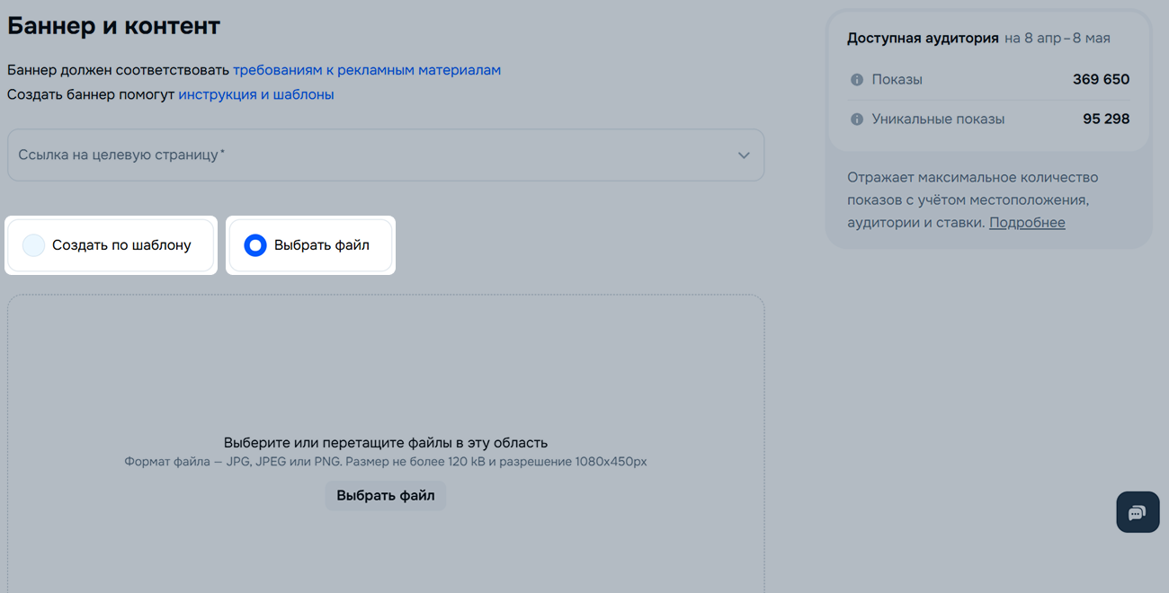
Task: Click the Выберите или перетащите файлы text
Action: (385, 443)
